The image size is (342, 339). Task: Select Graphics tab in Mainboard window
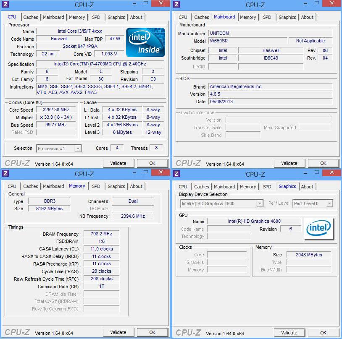click(x=287, y=17)
